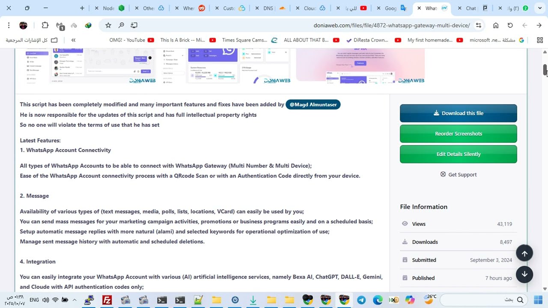The image size is (548, 308).
Task: Click the calendar icon beside Submitted
Action: click(x=405, y=260)
